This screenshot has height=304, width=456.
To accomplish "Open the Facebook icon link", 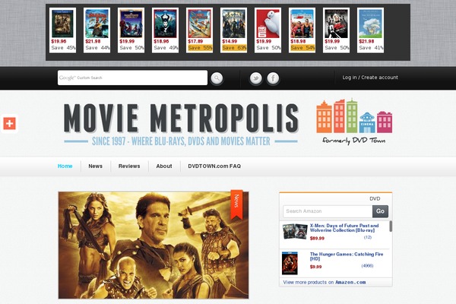I will tap(273, 78).
